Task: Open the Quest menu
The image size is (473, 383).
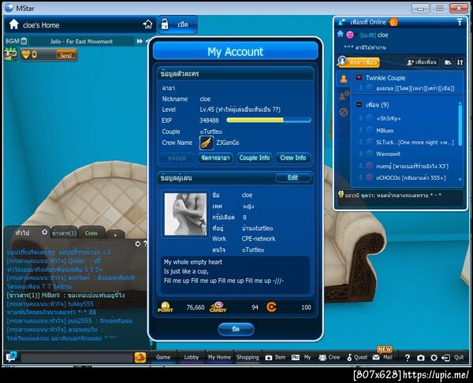Action: click(357, 357)
